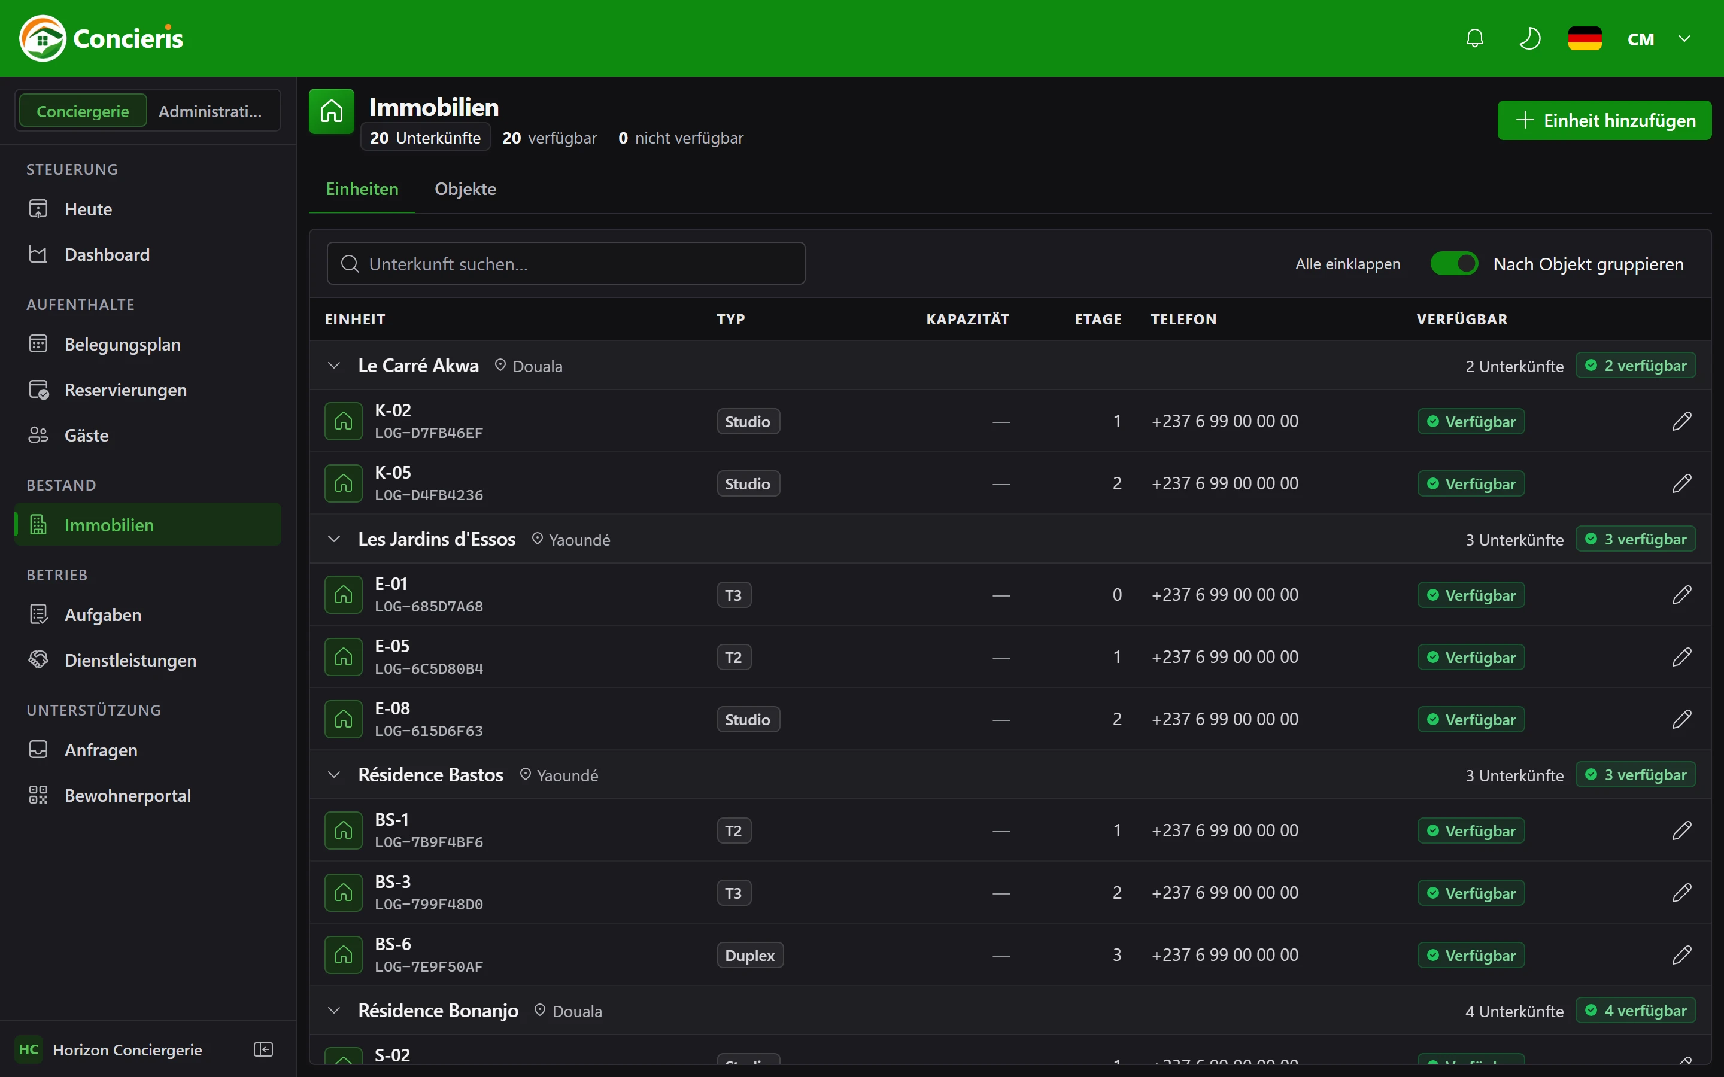Image resolution: width=1724 pixels, height=1077 pixels.
Task: Collapse the Résidence Bastos group
Action: pyautogui.click(x=333, y=775)
